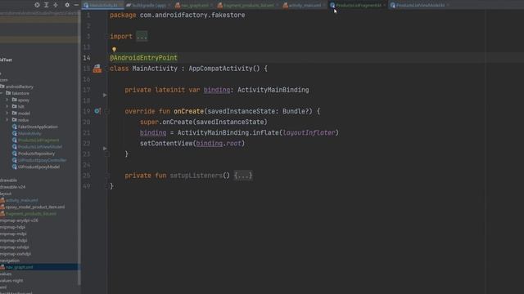Select the drawable-v24 folder
524x294 pixels.
(x=13, y=187)
